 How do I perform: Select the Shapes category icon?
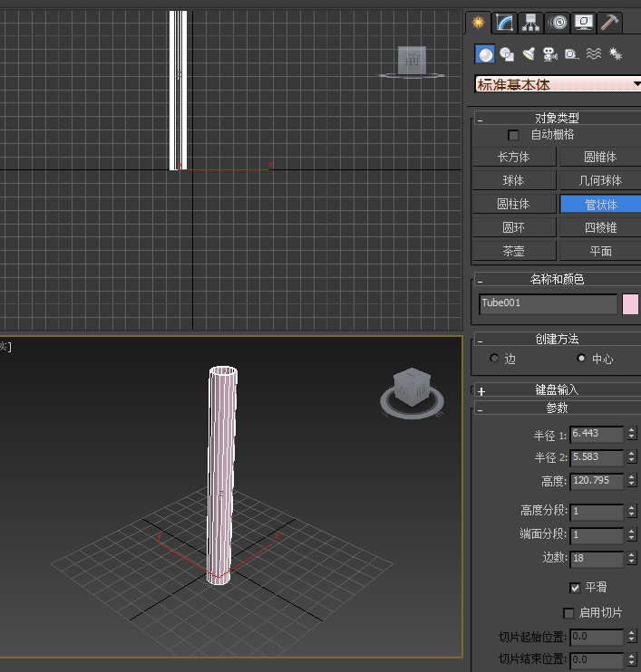[x=508, y=54]
